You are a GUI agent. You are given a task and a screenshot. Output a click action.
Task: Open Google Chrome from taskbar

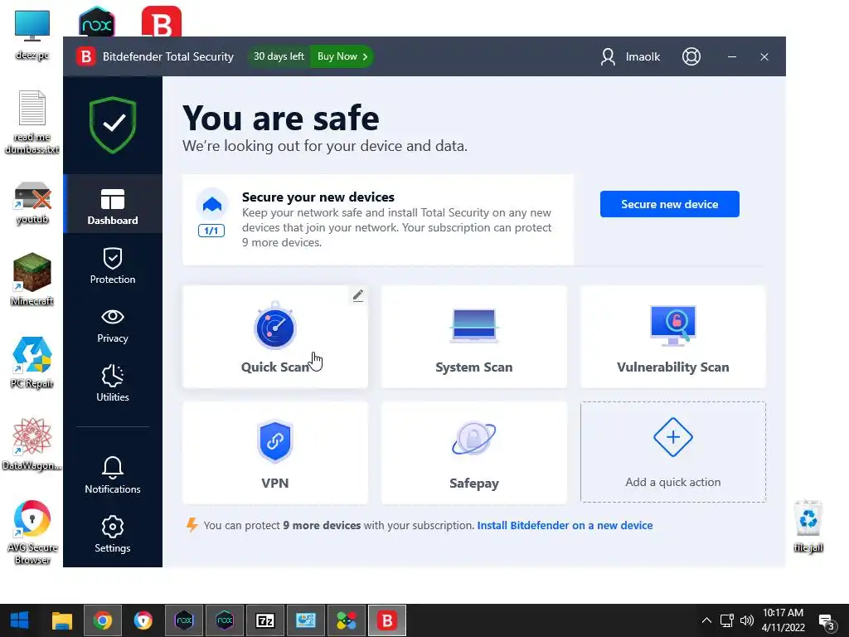point(102,620)
